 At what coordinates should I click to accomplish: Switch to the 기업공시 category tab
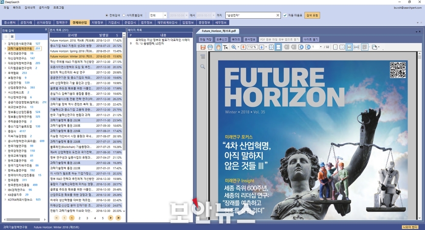(x=114, y=23)
